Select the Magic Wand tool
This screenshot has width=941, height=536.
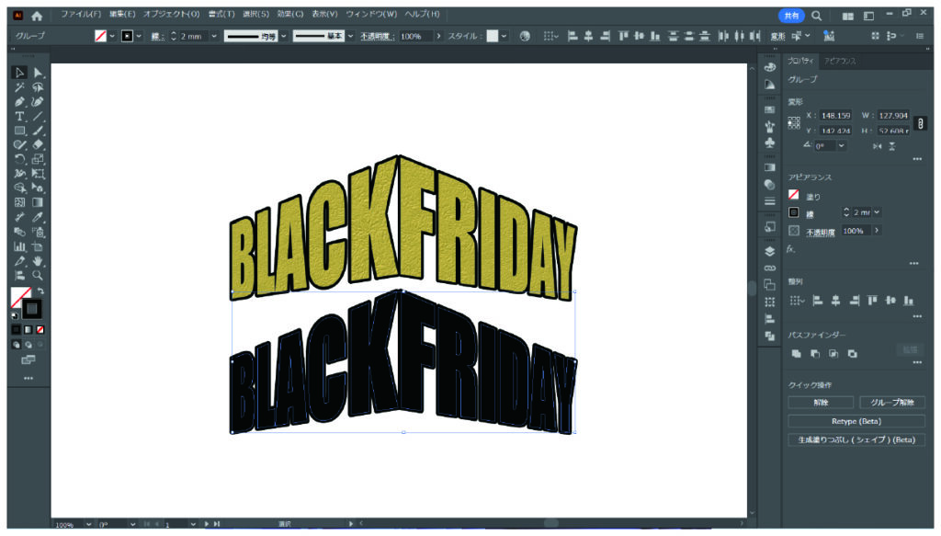tap(19, 87)
